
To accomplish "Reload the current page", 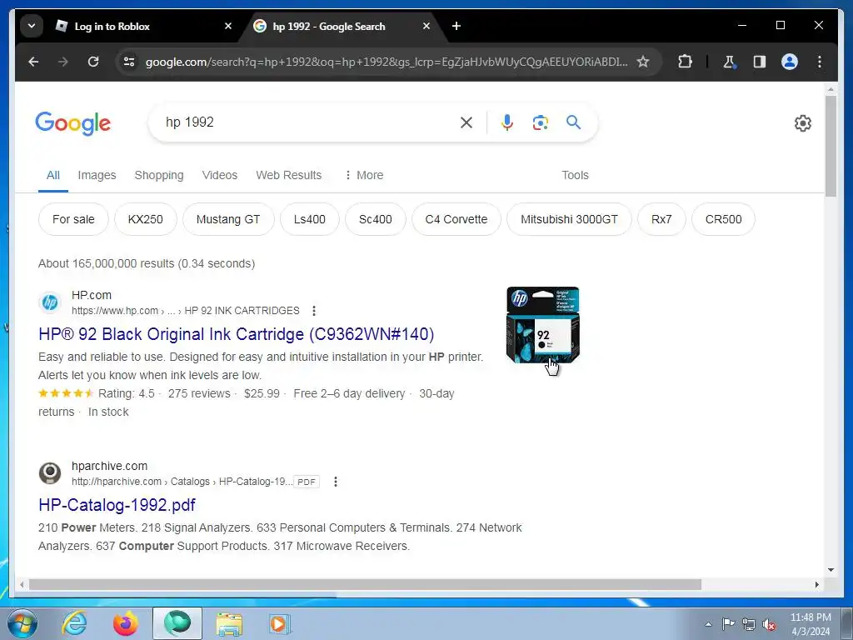I will click(93, 62).
